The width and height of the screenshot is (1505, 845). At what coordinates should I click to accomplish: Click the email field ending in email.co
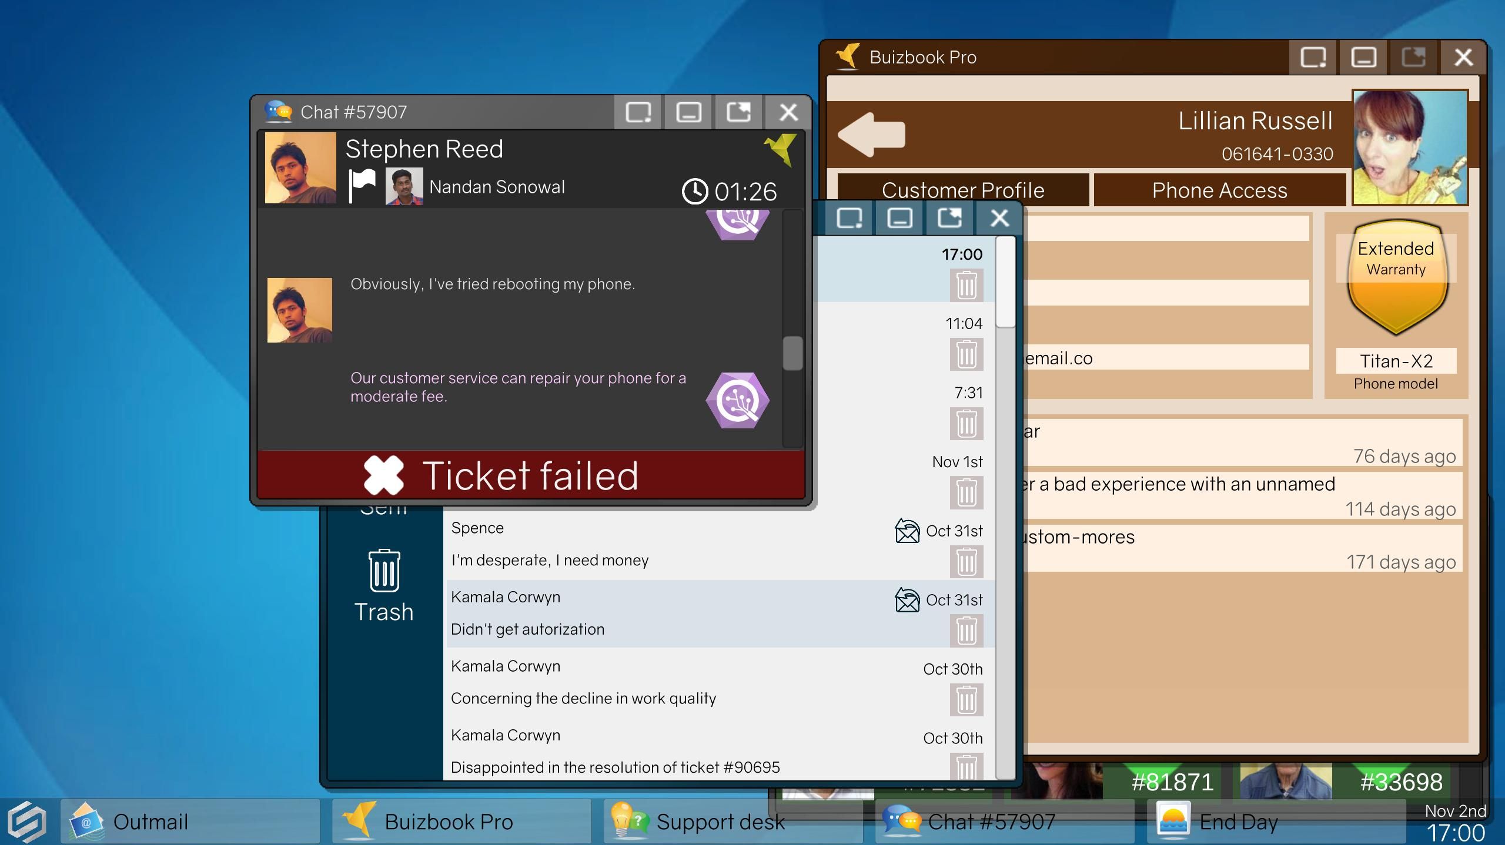point(1166,358)
